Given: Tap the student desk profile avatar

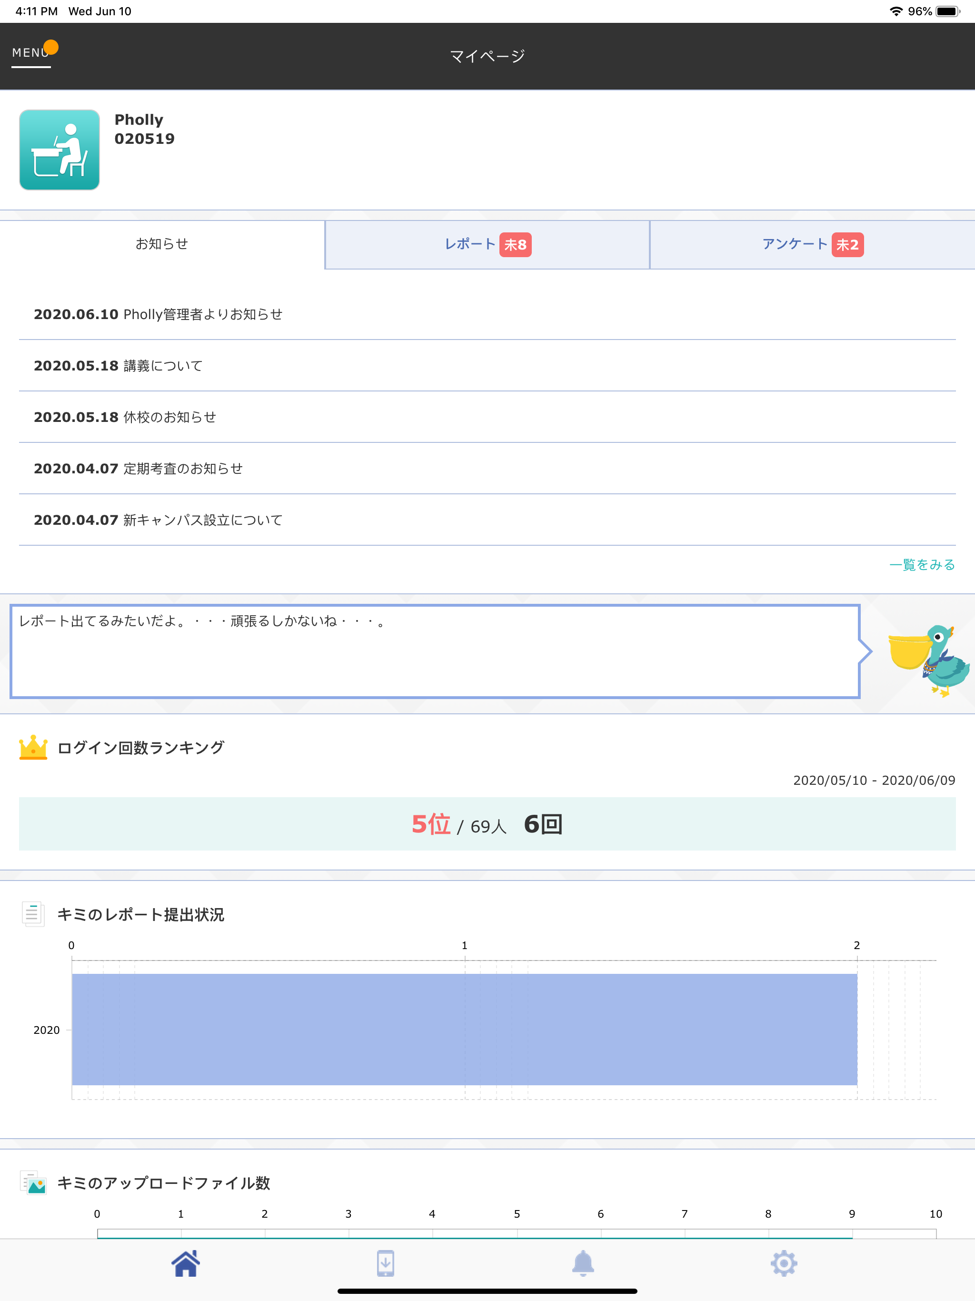Looking at the screenshot, I should tap(60, 150).
